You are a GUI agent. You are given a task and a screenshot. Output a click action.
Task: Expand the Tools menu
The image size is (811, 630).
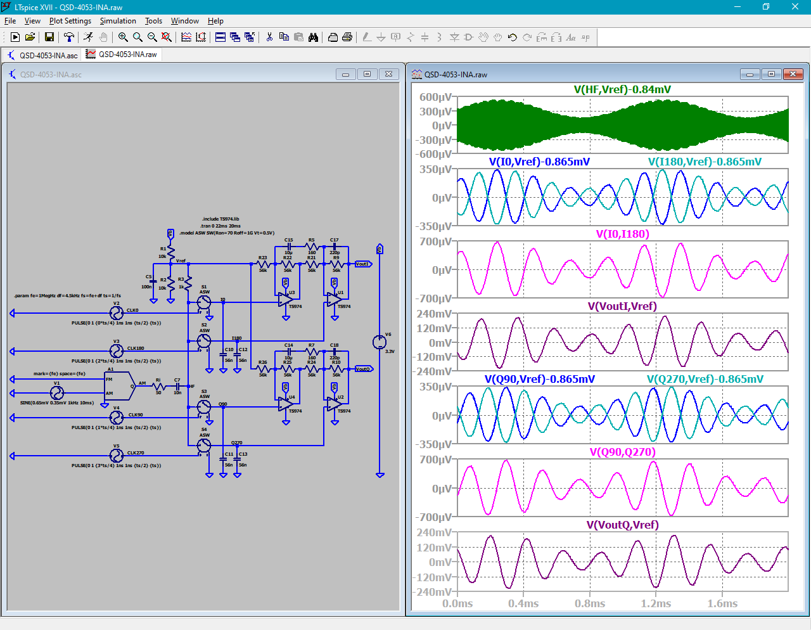pyautogui.click(x=153, y=21)
